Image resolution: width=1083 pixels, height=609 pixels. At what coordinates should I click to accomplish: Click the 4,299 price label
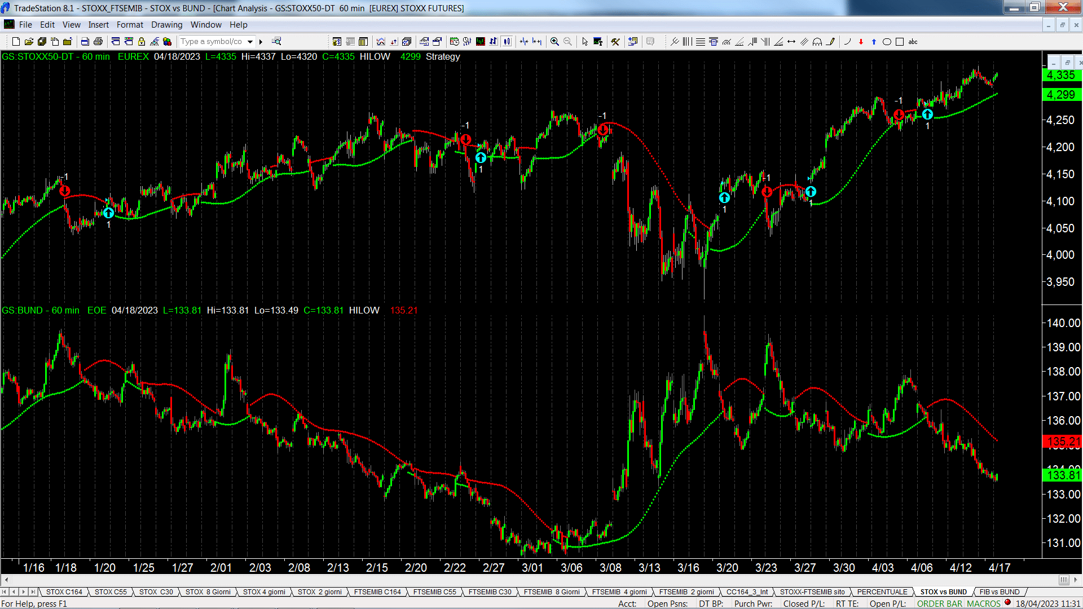1061,95
